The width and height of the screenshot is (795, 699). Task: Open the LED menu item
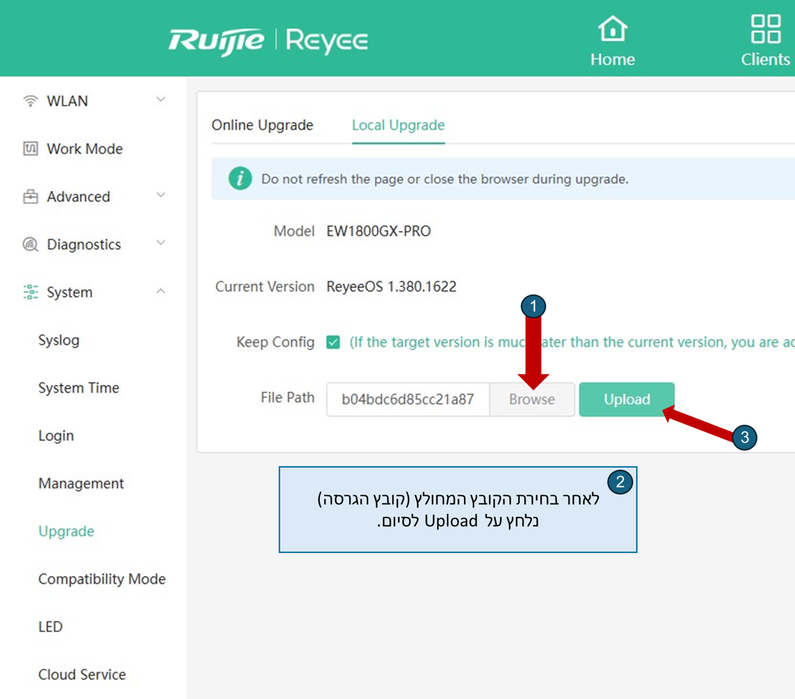coord(50,627)
